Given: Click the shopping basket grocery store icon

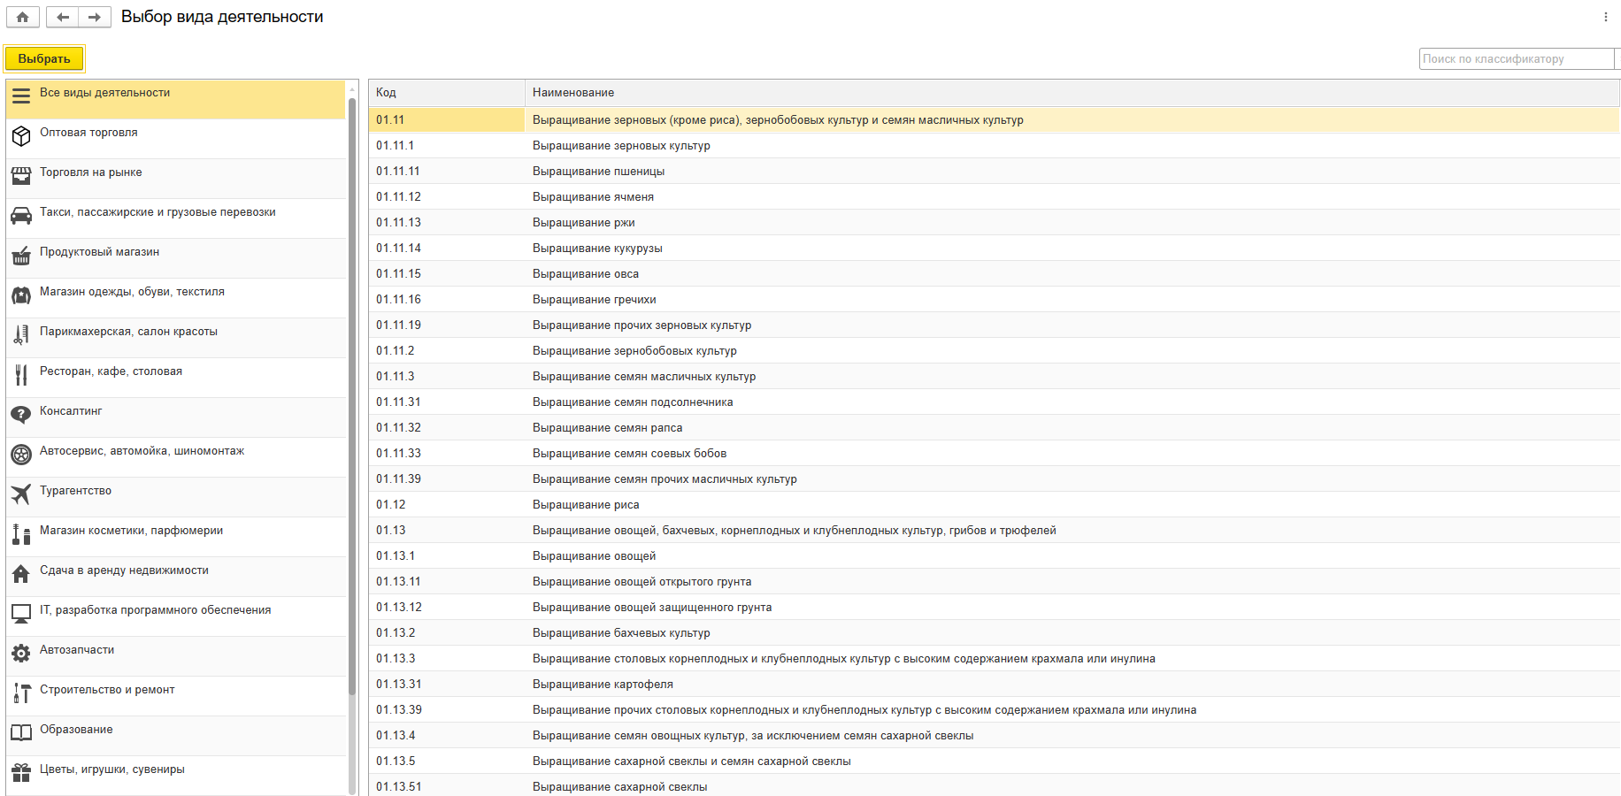Looking at the screenshot, I should pyautogui.click(x=21, y=256).
